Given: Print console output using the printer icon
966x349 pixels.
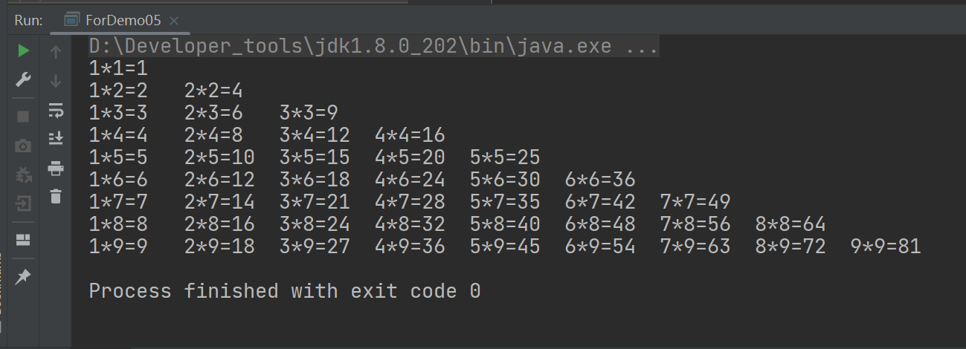Looking at the screenshot, I should [56, 168].
